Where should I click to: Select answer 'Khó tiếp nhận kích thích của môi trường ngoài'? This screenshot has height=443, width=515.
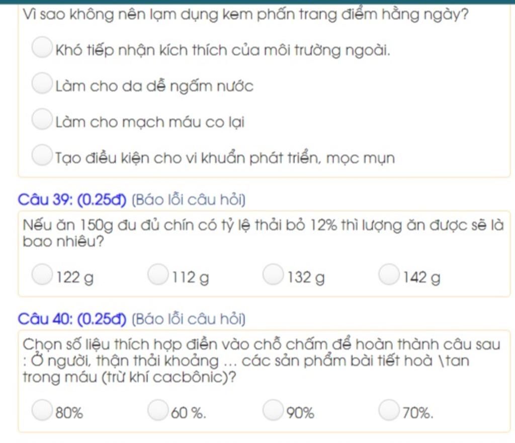pos(42,47)
